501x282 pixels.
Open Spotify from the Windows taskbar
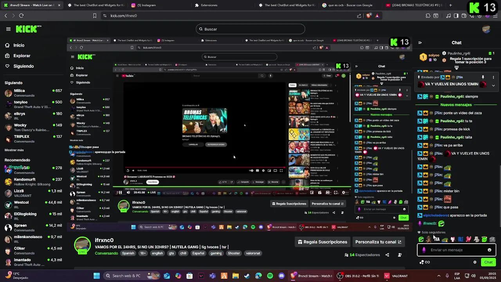click(270, 276)
